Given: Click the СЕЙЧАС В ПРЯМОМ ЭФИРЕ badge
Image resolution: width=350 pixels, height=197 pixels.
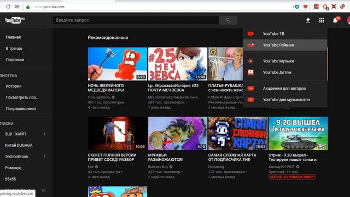Looking at the screenshot, I should (x=292, y=177).
